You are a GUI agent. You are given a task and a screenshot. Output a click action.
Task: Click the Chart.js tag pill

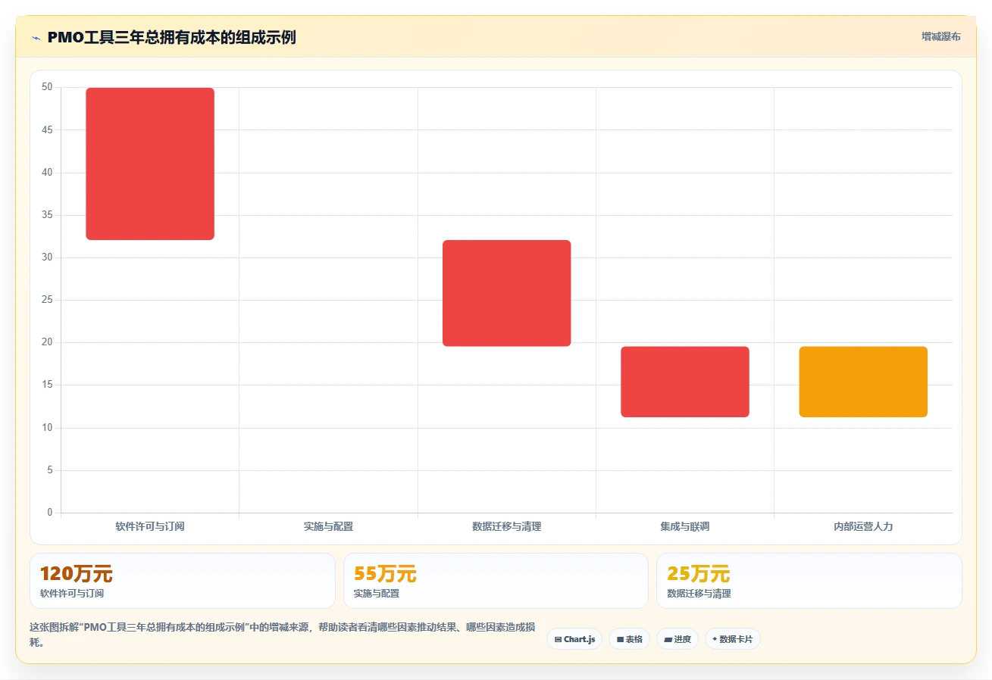[x=574, y=639]
